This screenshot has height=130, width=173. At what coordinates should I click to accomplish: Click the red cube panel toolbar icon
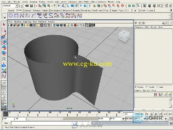pyautogui.click(x=75, y=25)
